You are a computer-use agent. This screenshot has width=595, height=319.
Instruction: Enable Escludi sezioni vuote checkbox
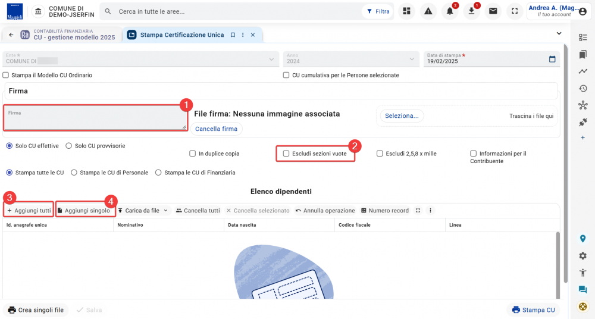[286, 154]
